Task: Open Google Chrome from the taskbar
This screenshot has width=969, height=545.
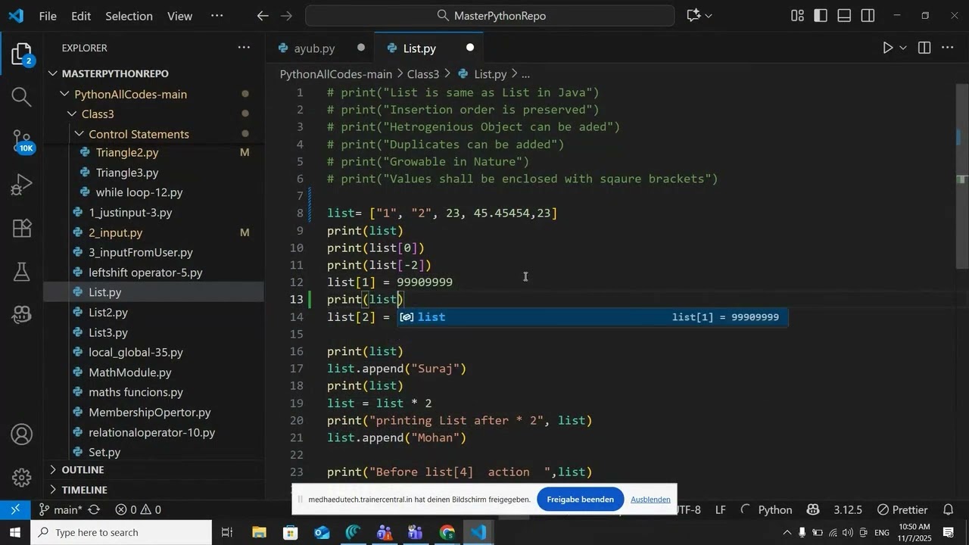Action: (447, 533)
